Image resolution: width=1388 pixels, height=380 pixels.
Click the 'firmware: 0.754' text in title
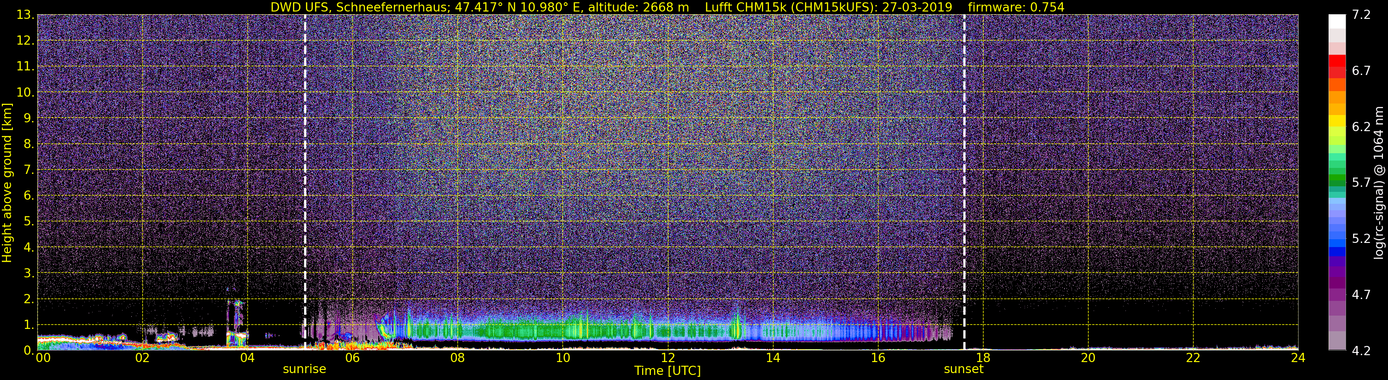coord(1016,7)
